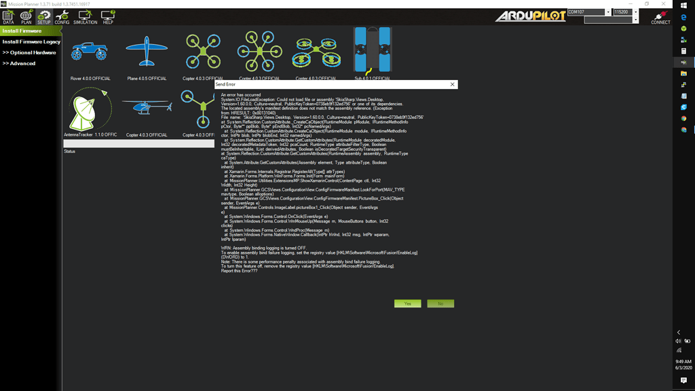Open the PLAN mission screen
Viewport: 695px width, 391px height.
click(x=26, y=16)
